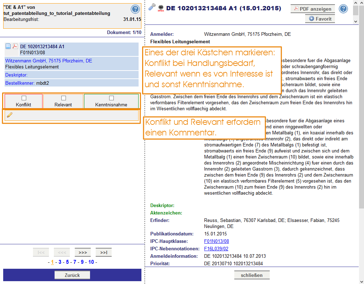Open page 5 in pagination

pyautogui.click(x=67, y=262)
